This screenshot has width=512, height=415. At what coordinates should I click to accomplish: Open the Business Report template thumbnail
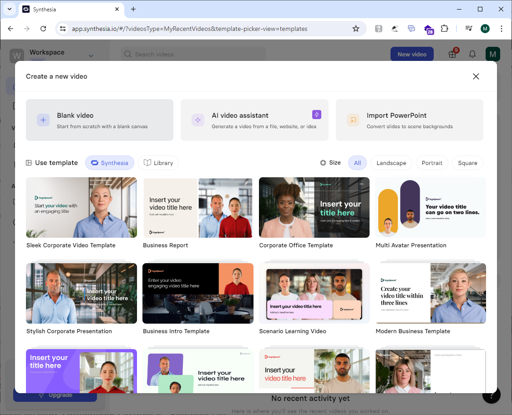coord(198,207)
